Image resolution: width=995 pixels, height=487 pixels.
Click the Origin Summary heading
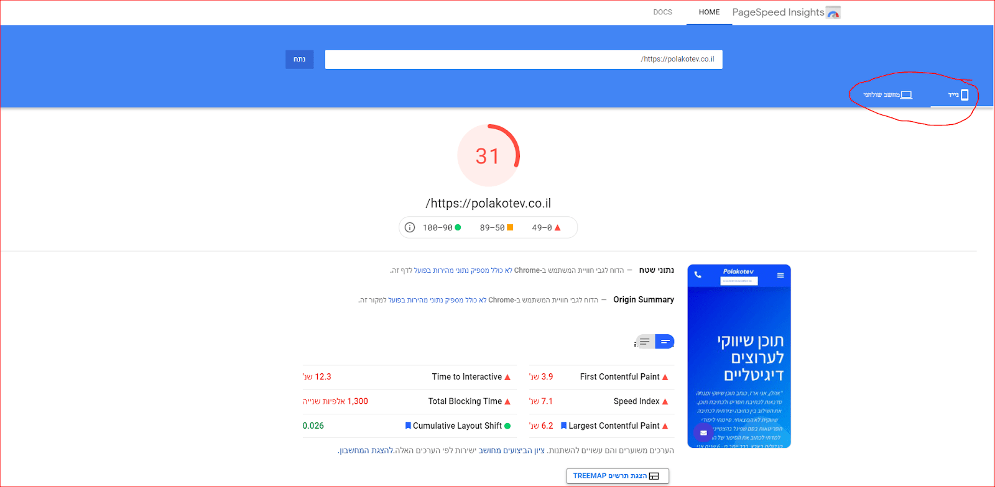(644, 299)
